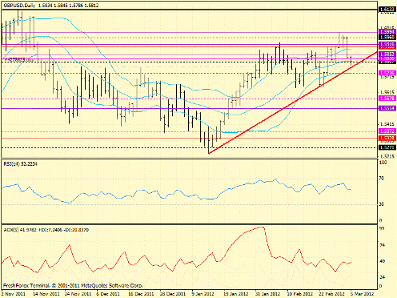Click the 1.5852 purple price label
The width and height of the screenshot is (397, 298).
point(387,54)
